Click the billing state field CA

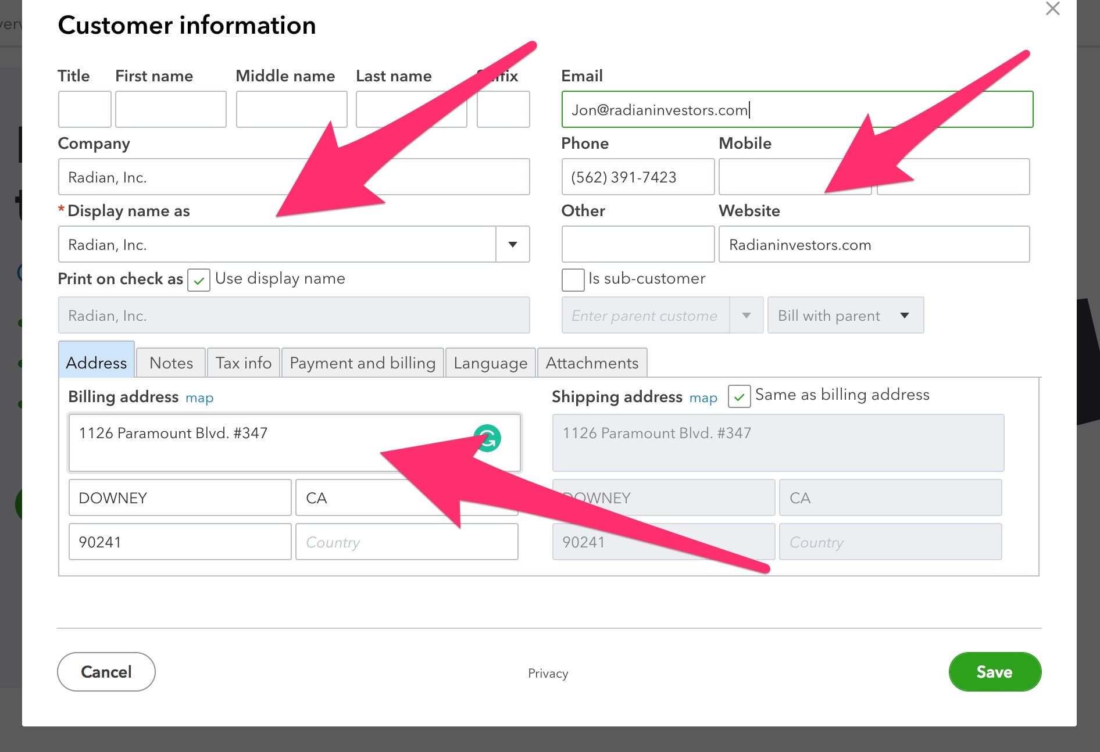coord(406,497)
